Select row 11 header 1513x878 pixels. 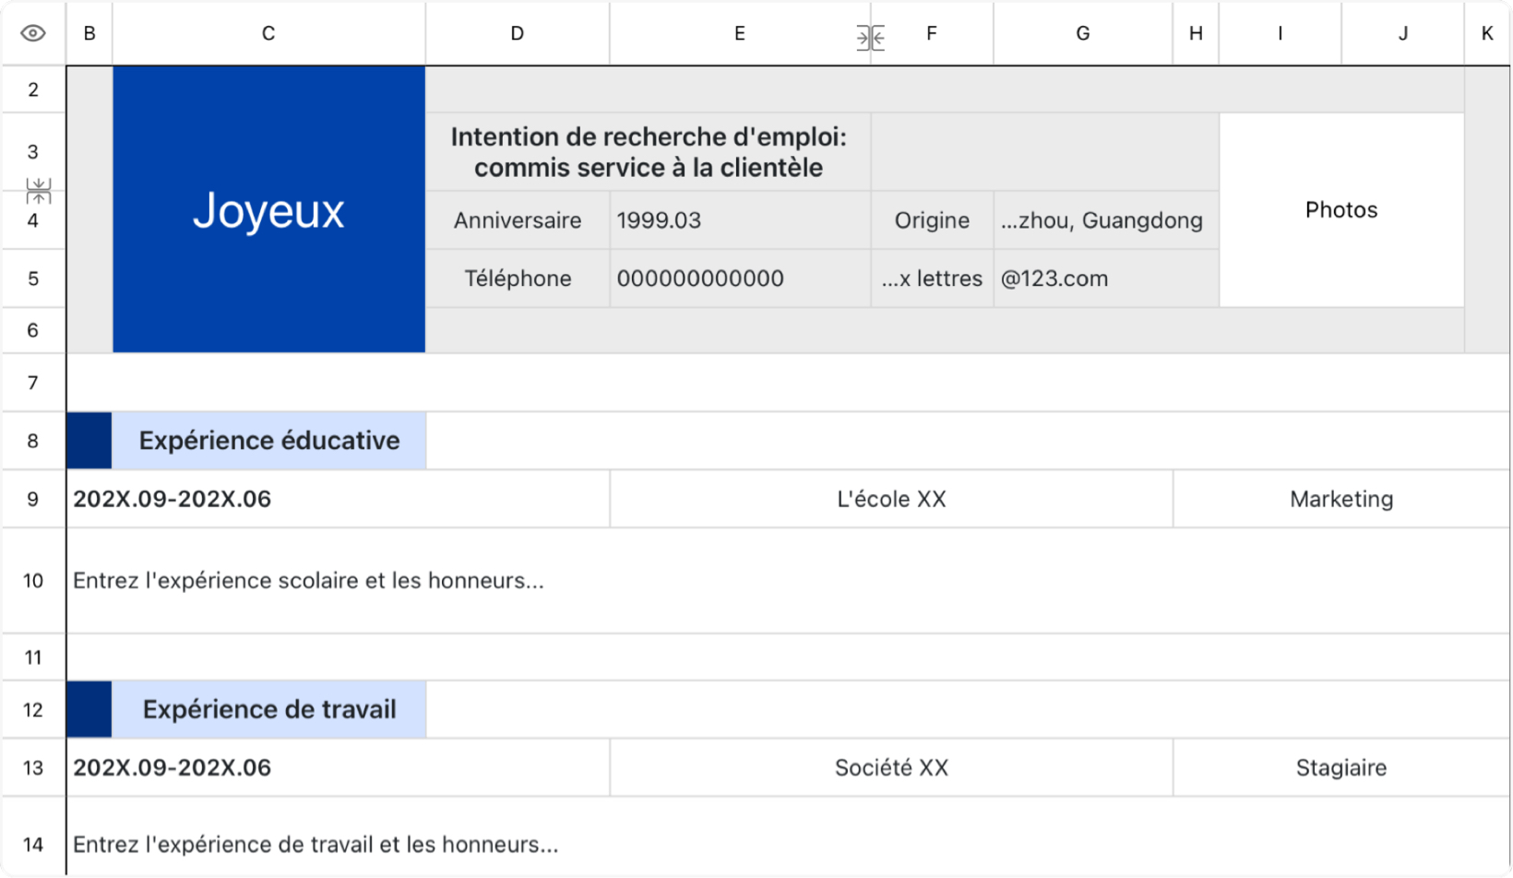[x=33, y=658]
